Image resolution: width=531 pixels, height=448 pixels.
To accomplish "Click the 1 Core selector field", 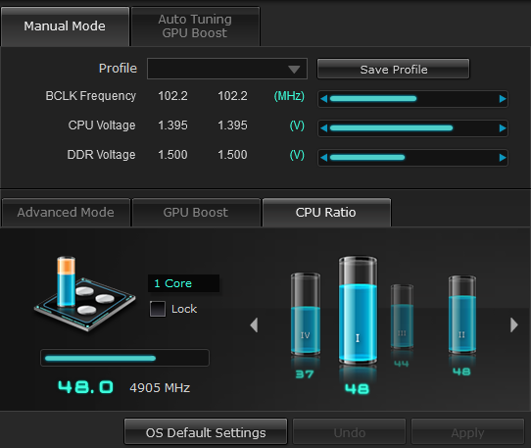I will 183,283.
